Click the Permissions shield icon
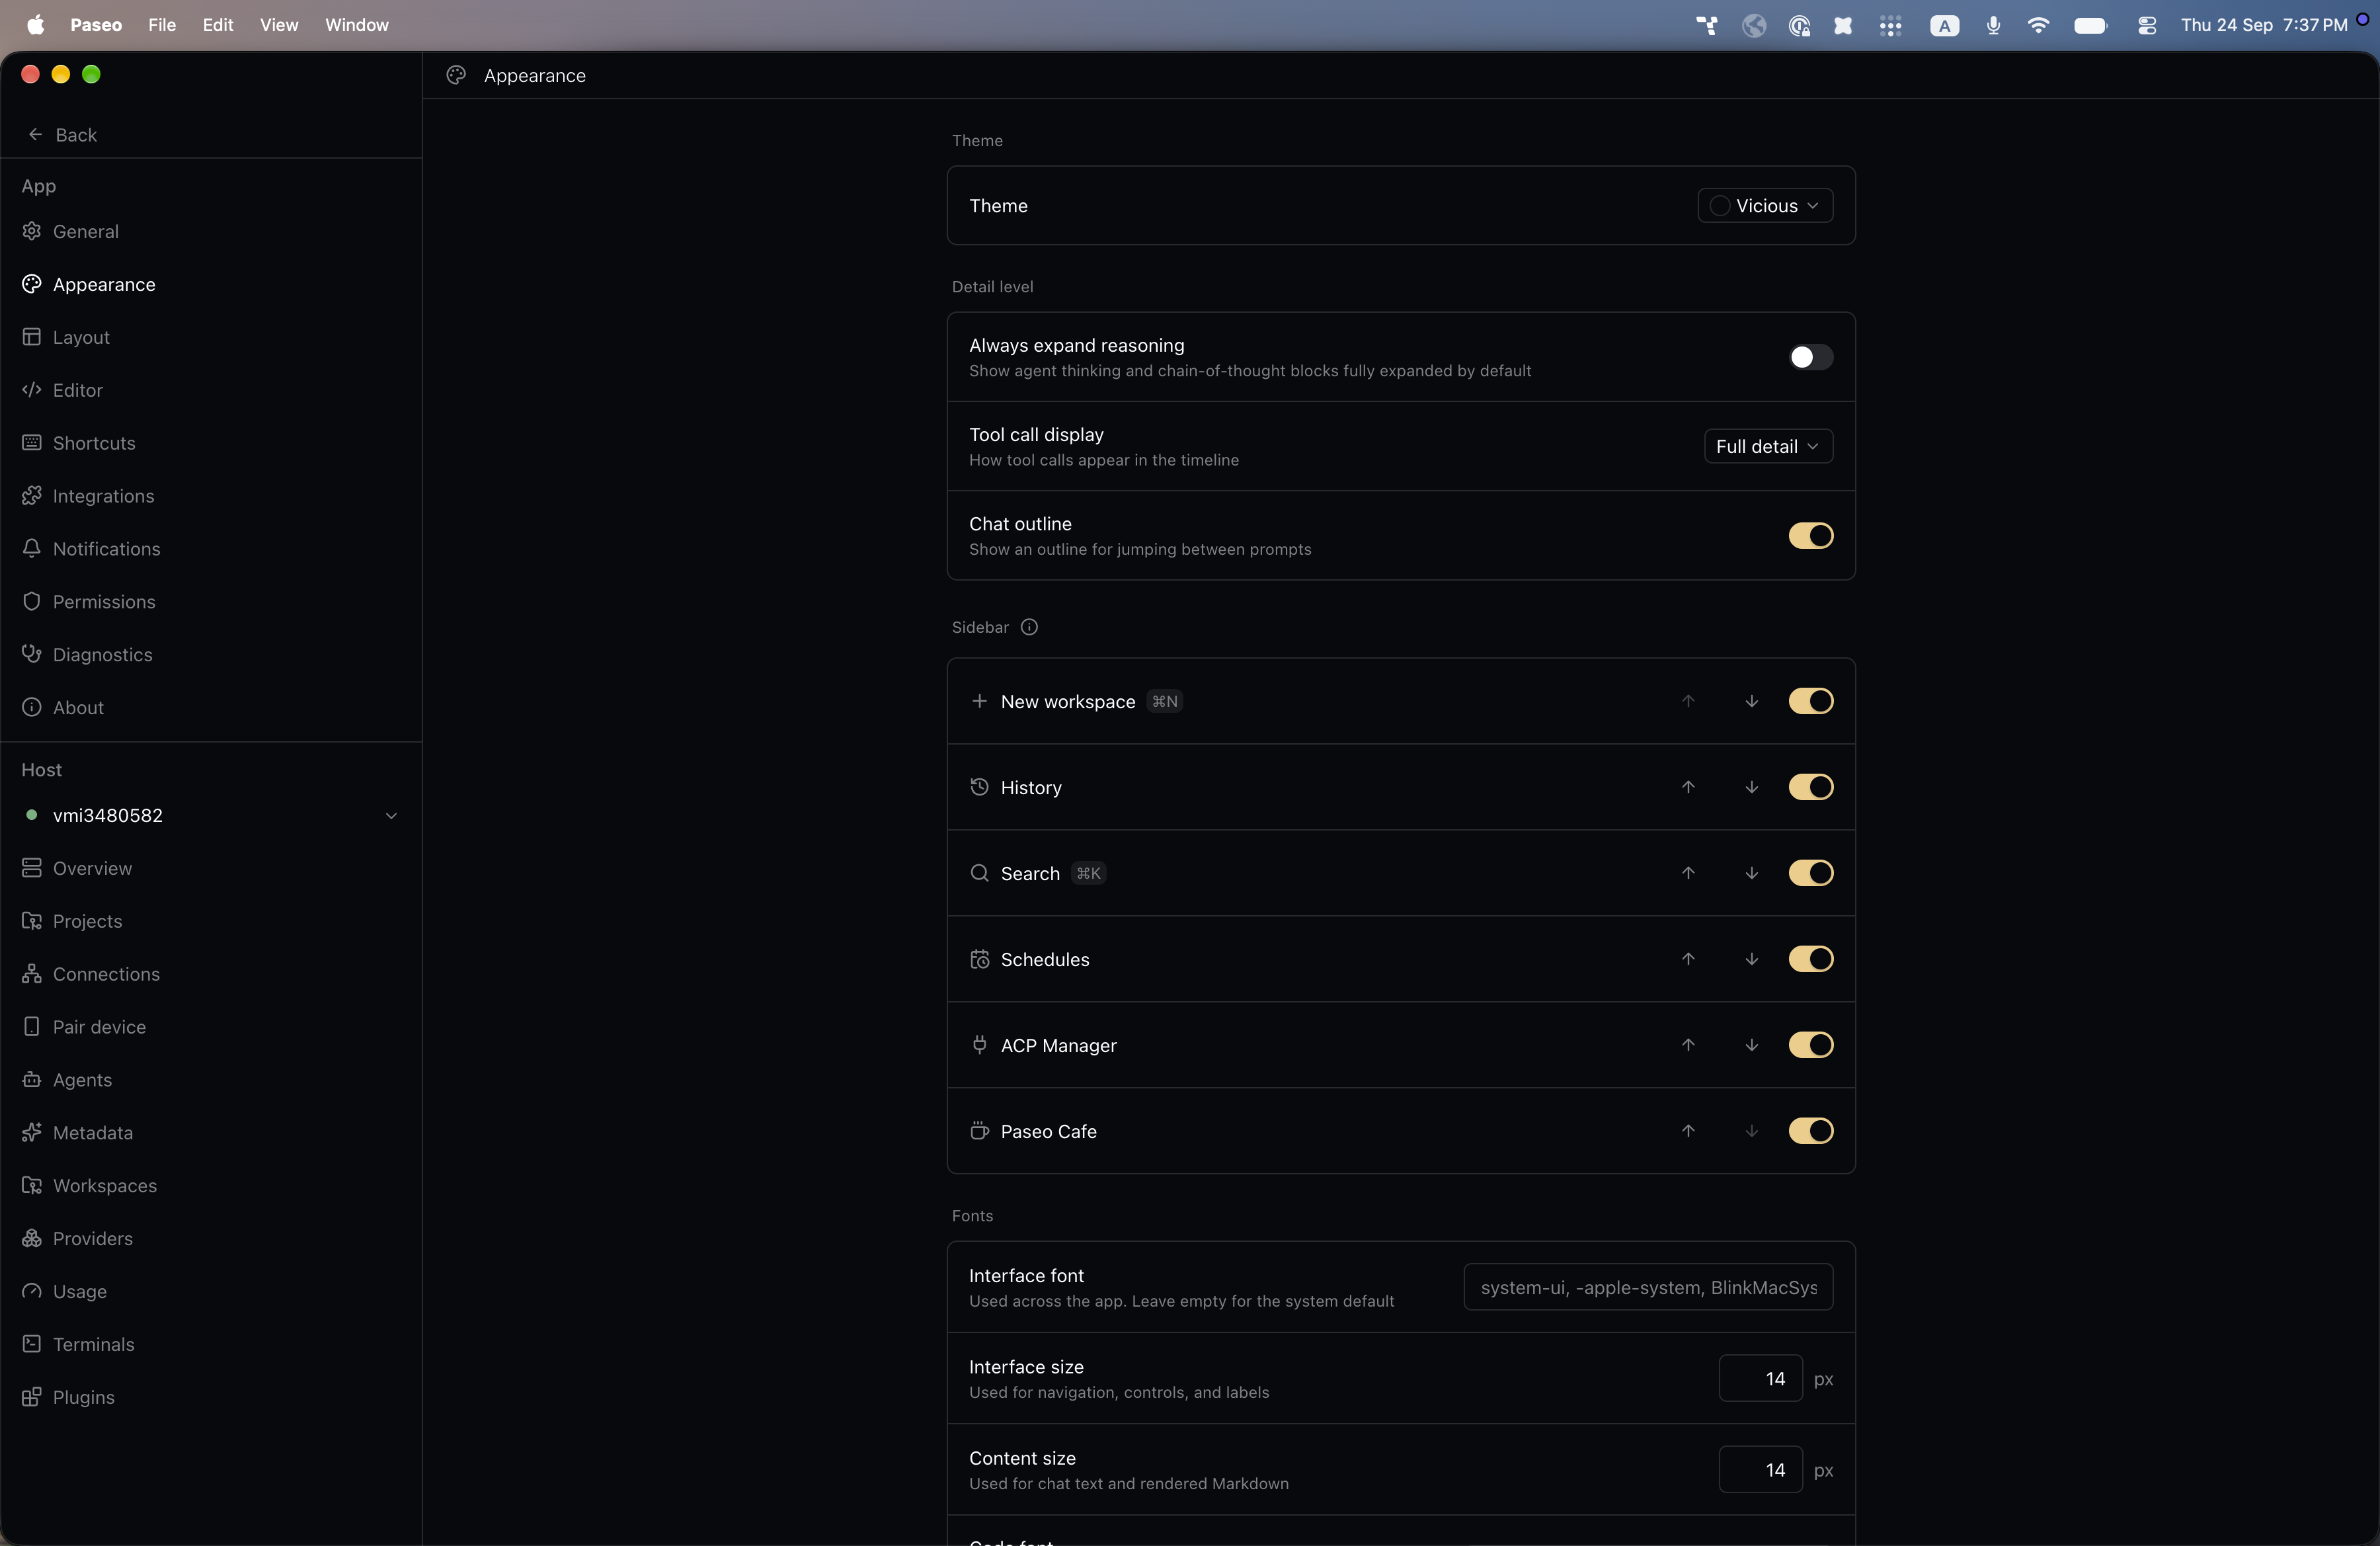 click(x=32, y=602)
